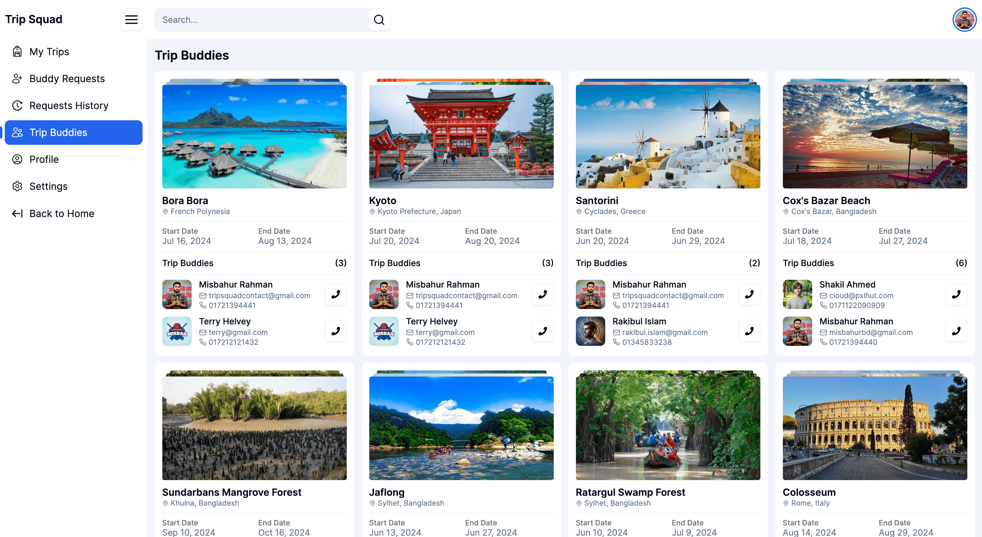Viewport: 982px width, 537px height.
Task: Click the Profile circle-user icon
Action: [x=17, y=159]
